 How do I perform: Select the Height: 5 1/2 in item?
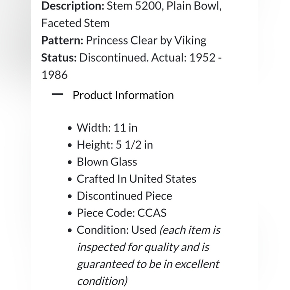(x=115, y=145)
